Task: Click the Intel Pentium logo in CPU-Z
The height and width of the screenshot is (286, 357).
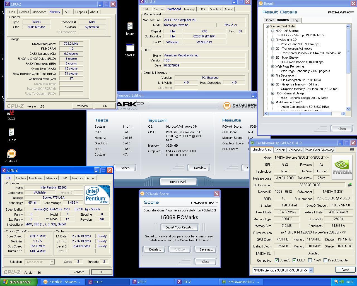Action: coord(97,195)
